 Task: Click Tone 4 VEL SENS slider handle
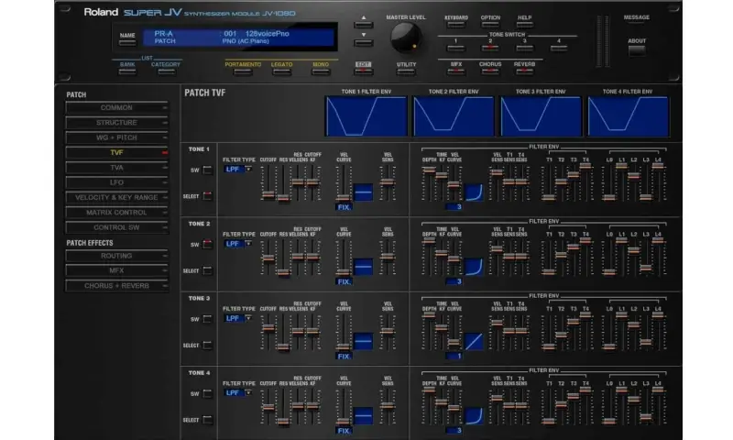[x=388, y=406]
